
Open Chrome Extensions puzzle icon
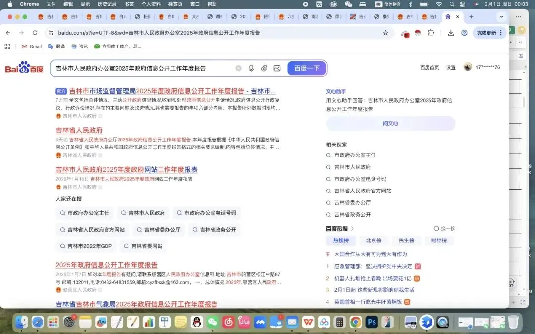[x=431, y=33]
